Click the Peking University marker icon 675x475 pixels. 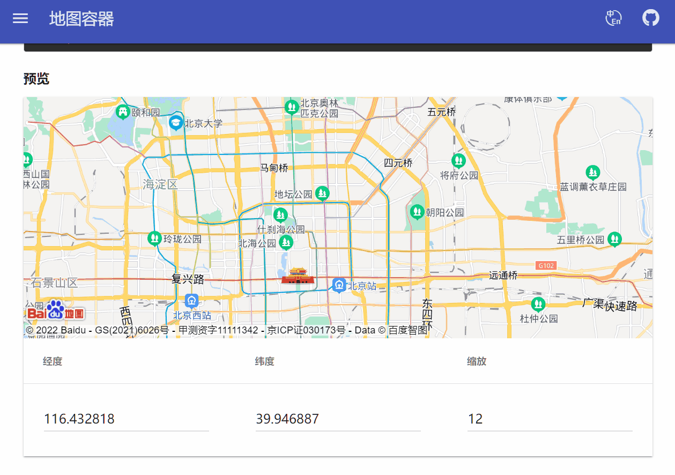coord(175,122)
